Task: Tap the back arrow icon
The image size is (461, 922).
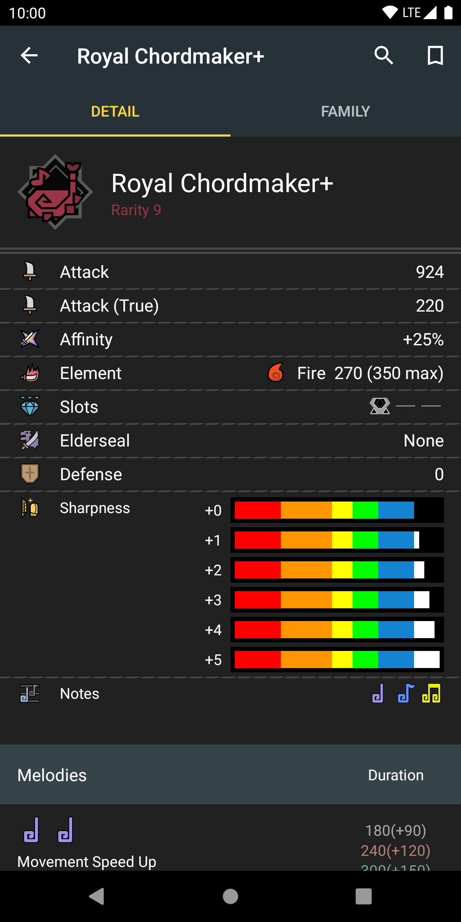Action: click(29, 55)
